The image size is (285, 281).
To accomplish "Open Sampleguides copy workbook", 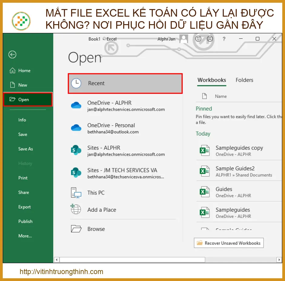I will [x=239, y=151].
